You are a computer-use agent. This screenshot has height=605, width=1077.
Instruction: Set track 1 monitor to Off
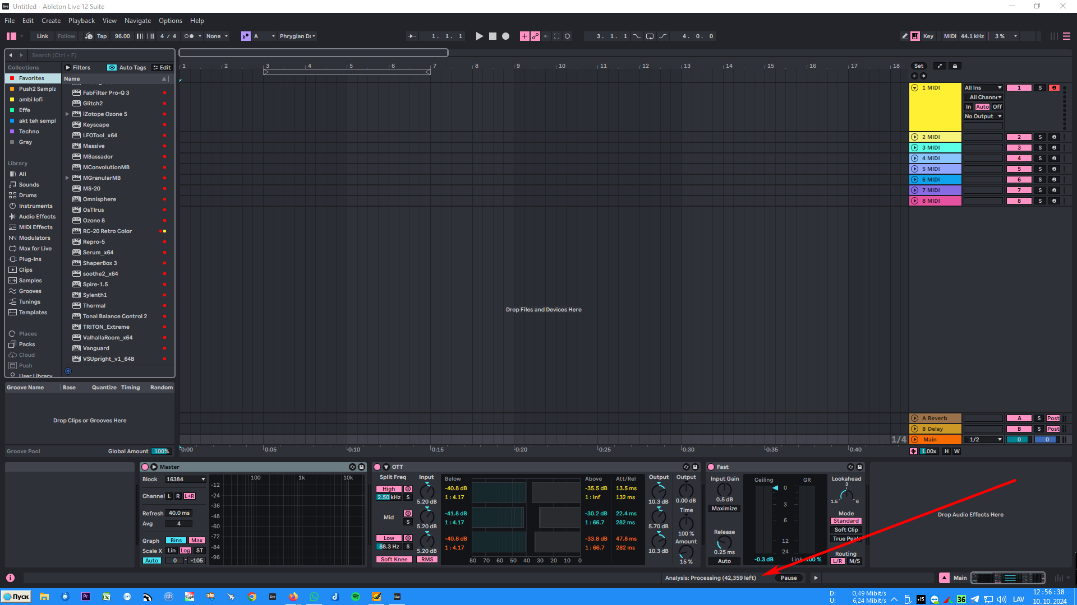(997, 107)
